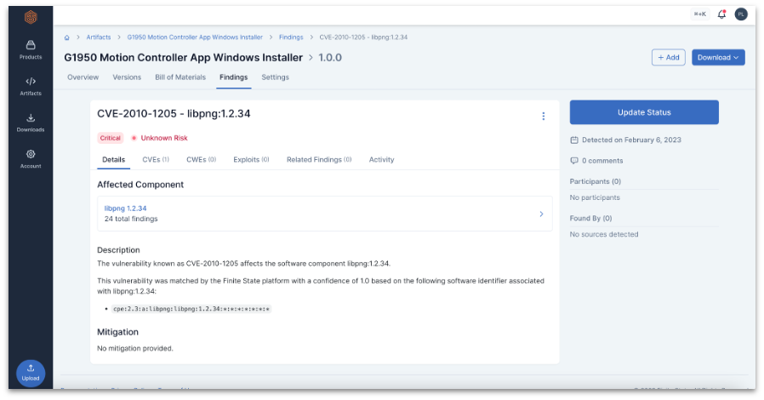This screenshot has height=400, width=764.
Task: Open the Related Findings tab
Action: [x=318, y=160]
